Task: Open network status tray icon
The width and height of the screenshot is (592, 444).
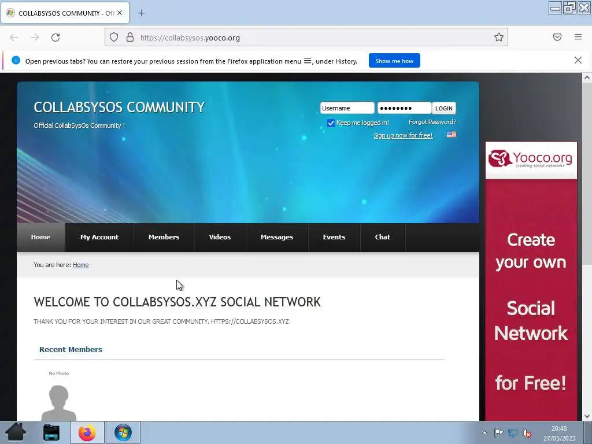Action: (513, 433)
